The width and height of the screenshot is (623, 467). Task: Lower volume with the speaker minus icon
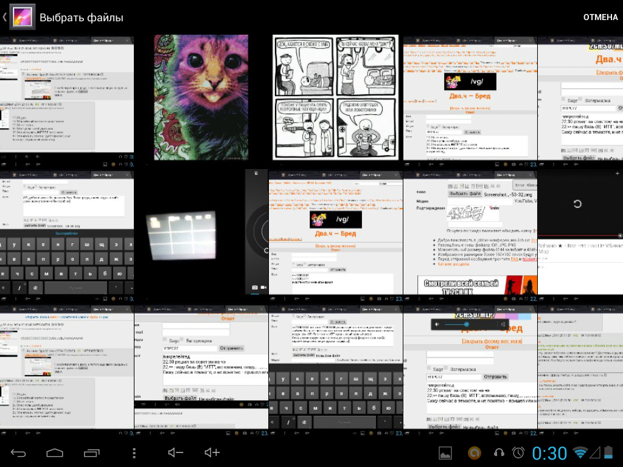point(176,452)
